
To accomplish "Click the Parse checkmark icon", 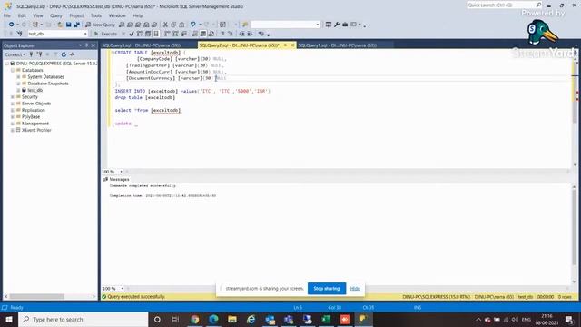I will (131, 34).
